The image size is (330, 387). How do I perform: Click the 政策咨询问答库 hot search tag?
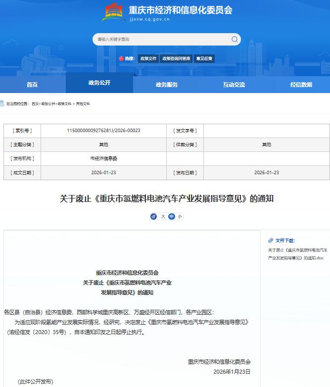(176, 58)
